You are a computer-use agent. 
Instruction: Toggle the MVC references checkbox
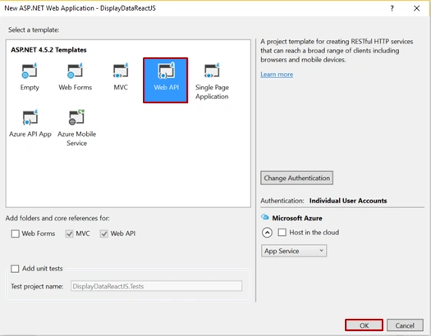click(69, 234)
